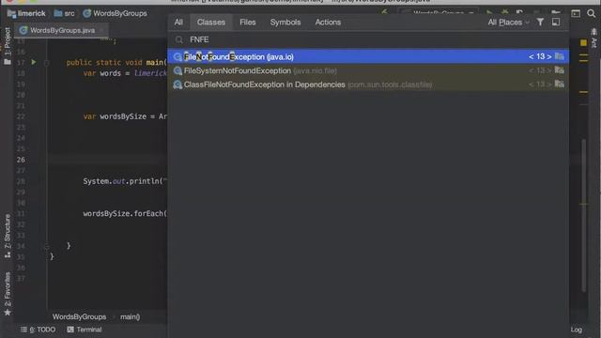Viewport: 601px width, 338px height.
Task: Open the Favorites tool window
Action: [x=8, y=294]
